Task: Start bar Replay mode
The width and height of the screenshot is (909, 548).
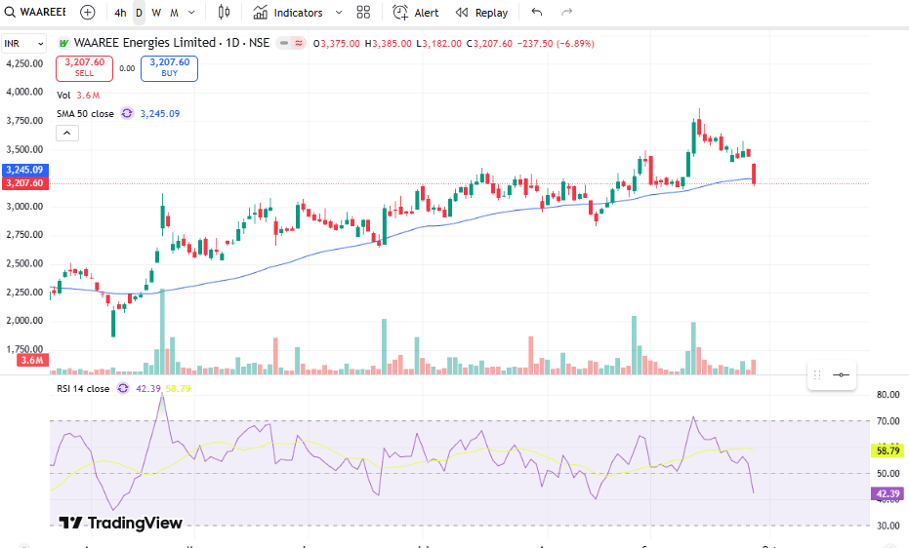Action: (x=481, y=13)
